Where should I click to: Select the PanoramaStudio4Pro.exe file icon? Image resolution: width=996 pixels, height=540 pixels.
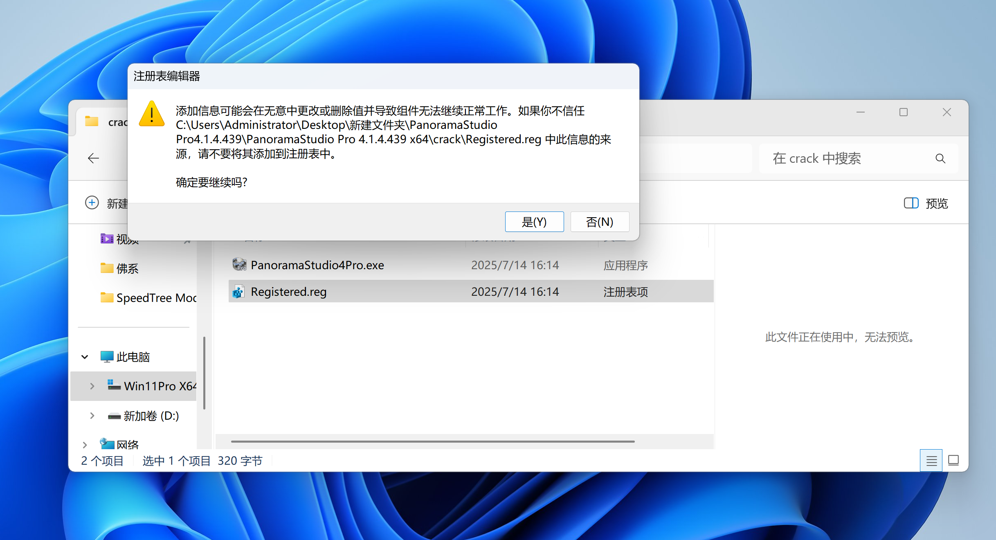239,265
